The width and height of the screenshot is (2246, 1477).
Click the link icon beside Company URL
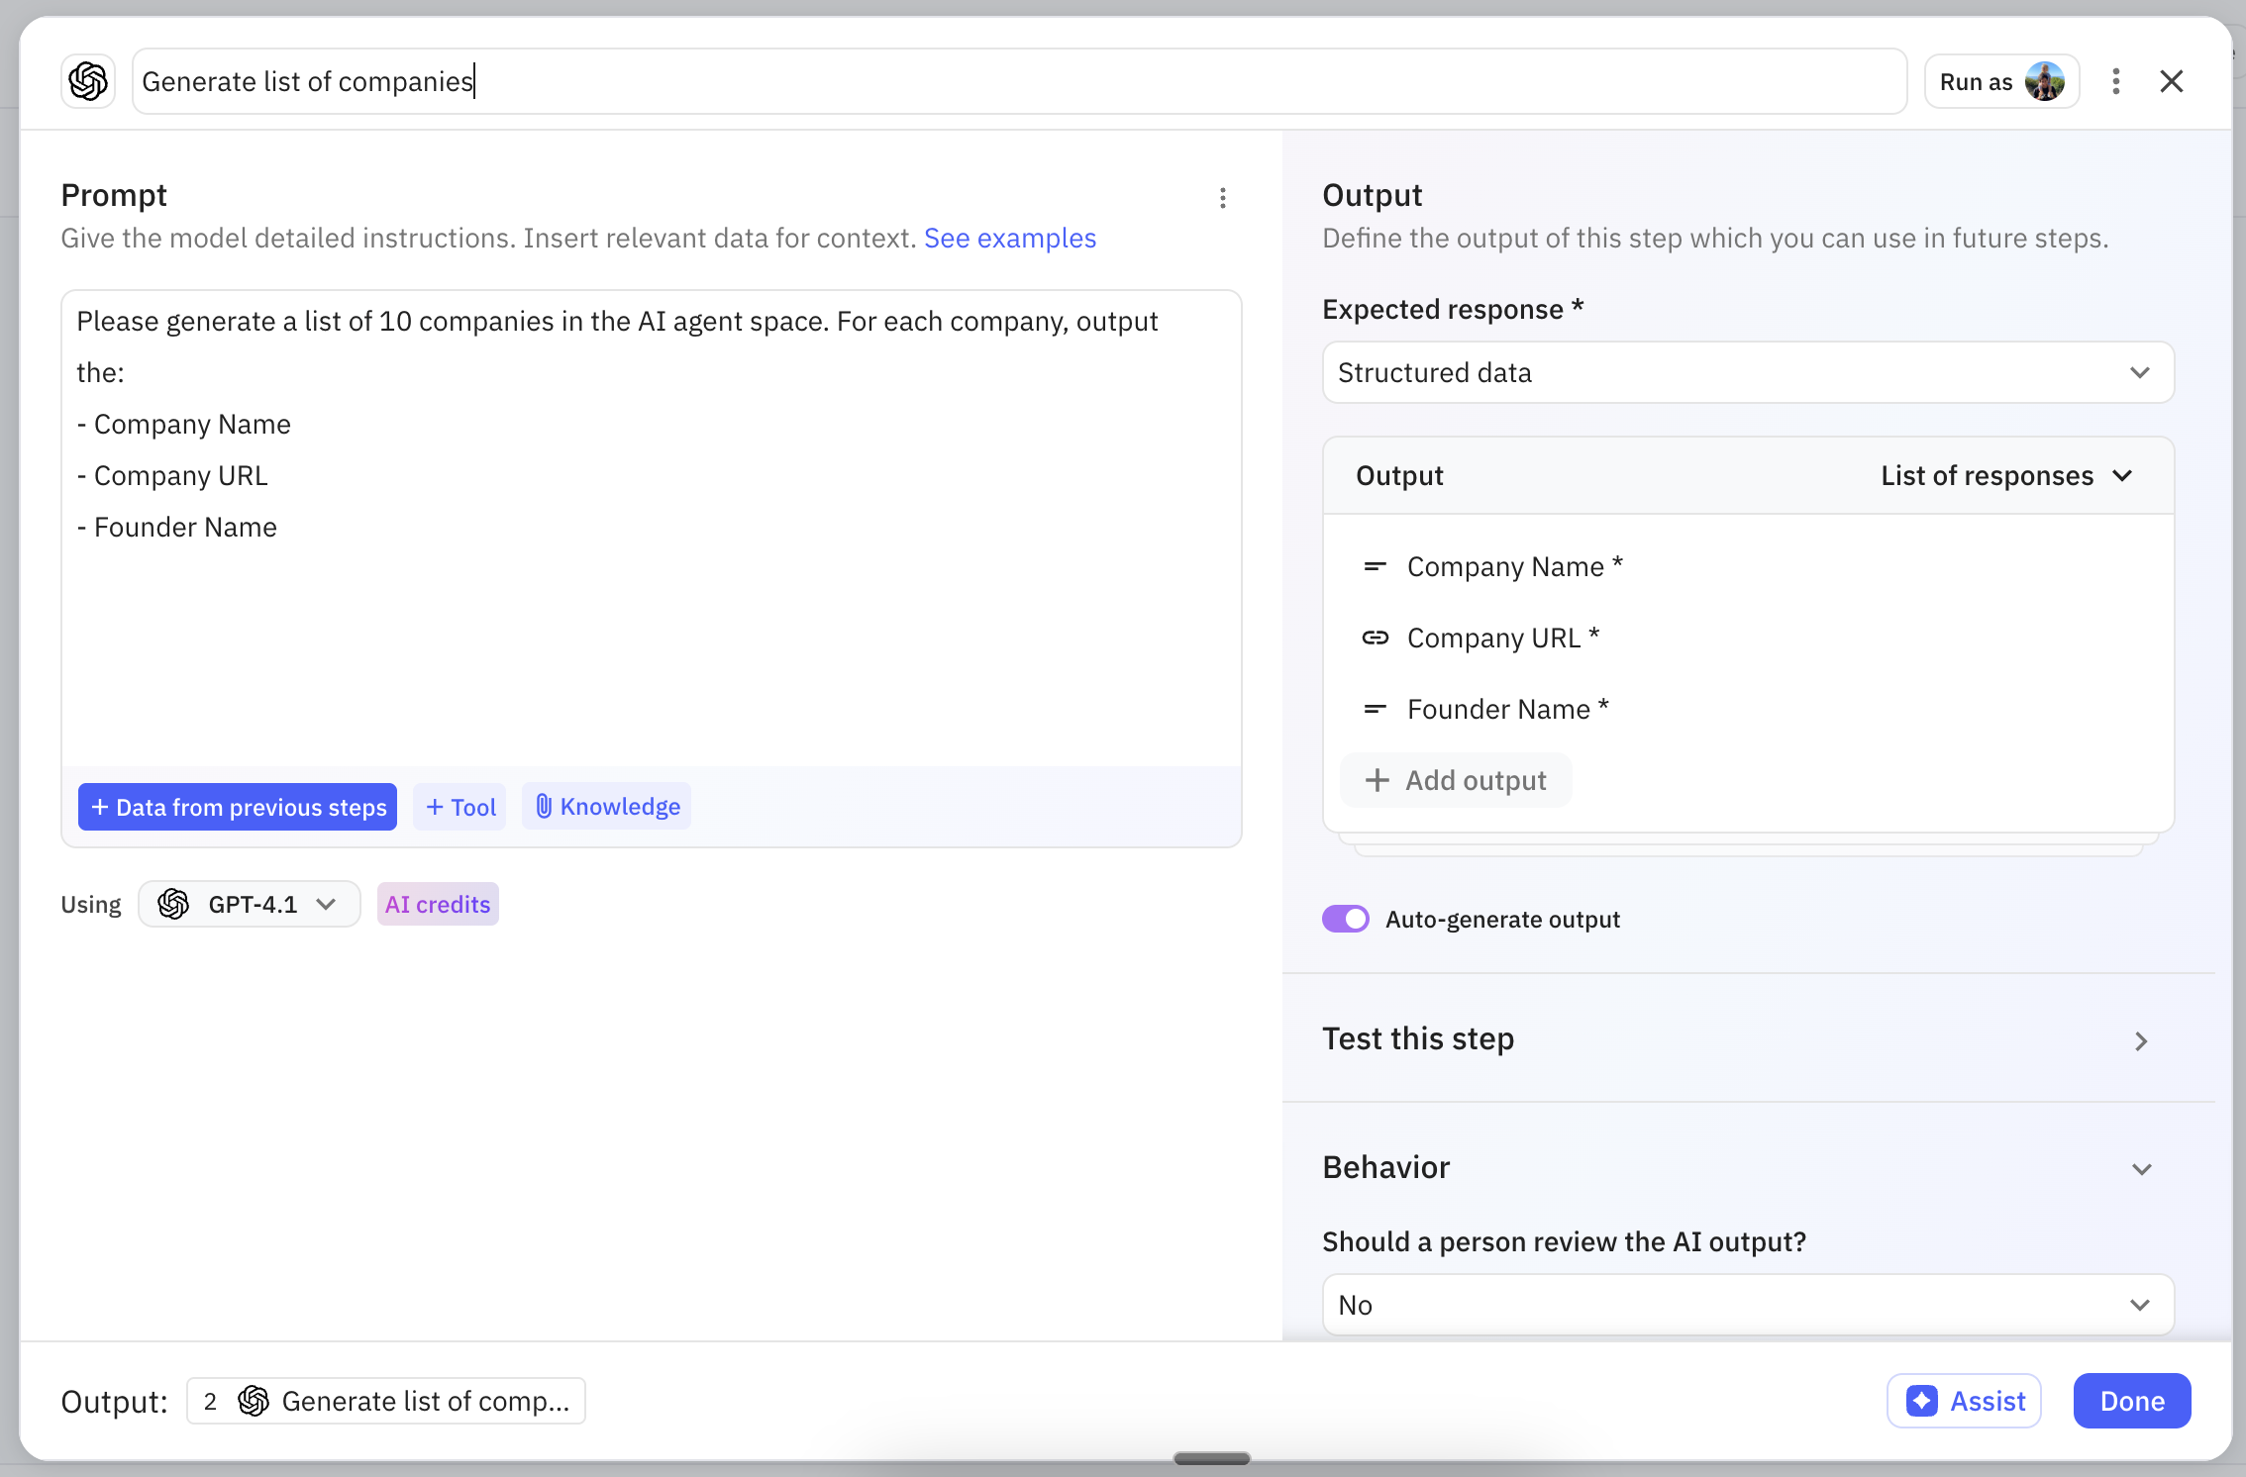click(x=1375, y=638)
